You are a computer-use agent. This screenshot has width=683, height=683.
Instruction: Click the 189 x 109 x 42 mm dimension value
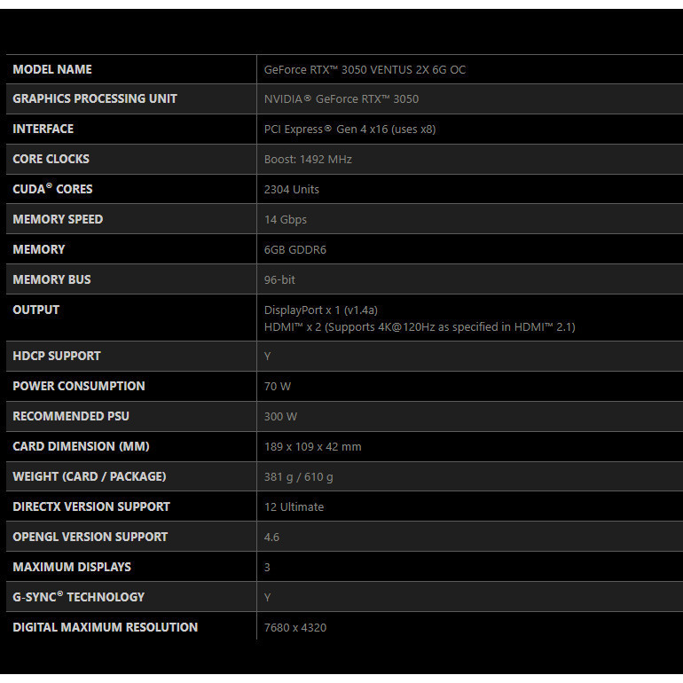tap(313, 446)
